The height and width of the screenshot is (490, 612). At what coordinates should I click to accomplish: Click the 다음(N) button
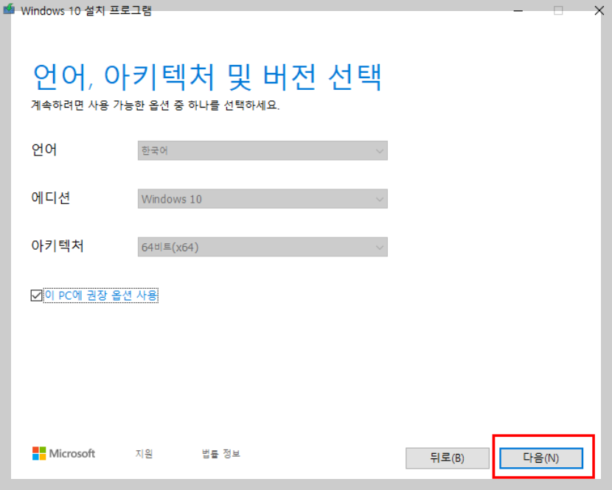pyautogui.click(x=541, y=458)
